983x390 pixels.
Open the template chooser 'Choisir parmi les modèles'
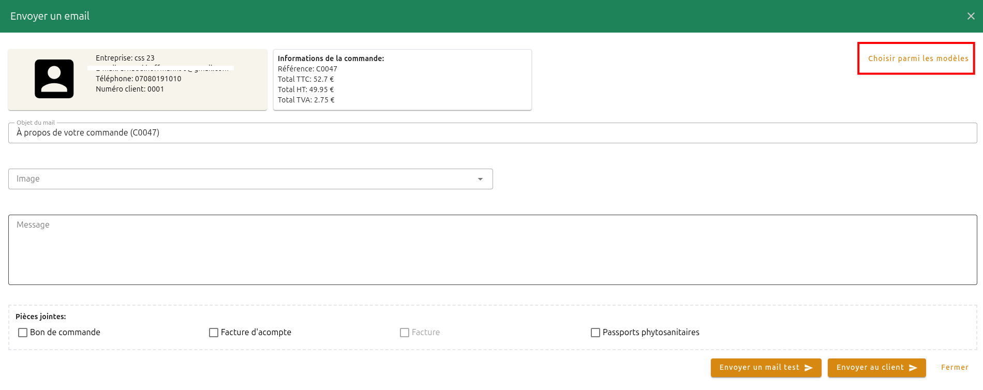(x=918, y=58)
